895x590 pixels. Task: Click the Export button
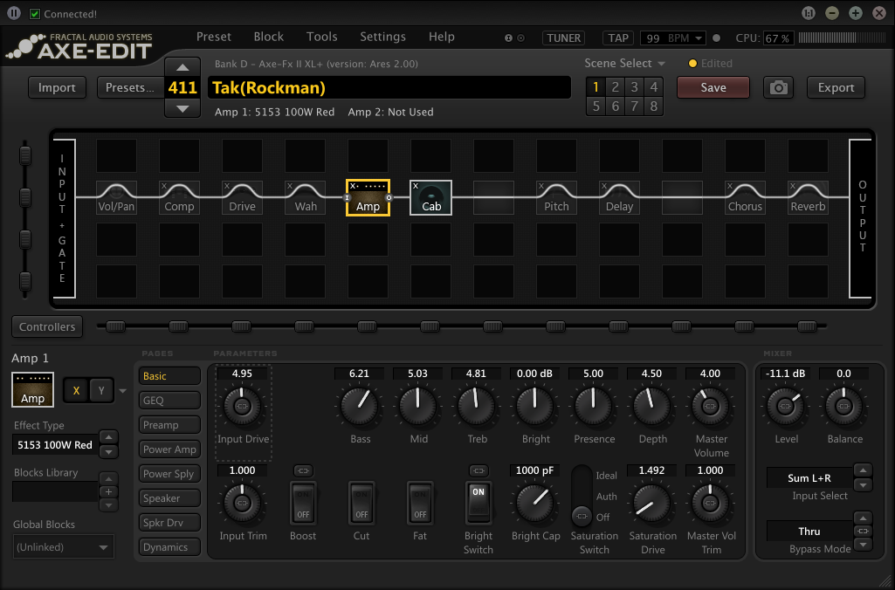click(x=836, y=88)
